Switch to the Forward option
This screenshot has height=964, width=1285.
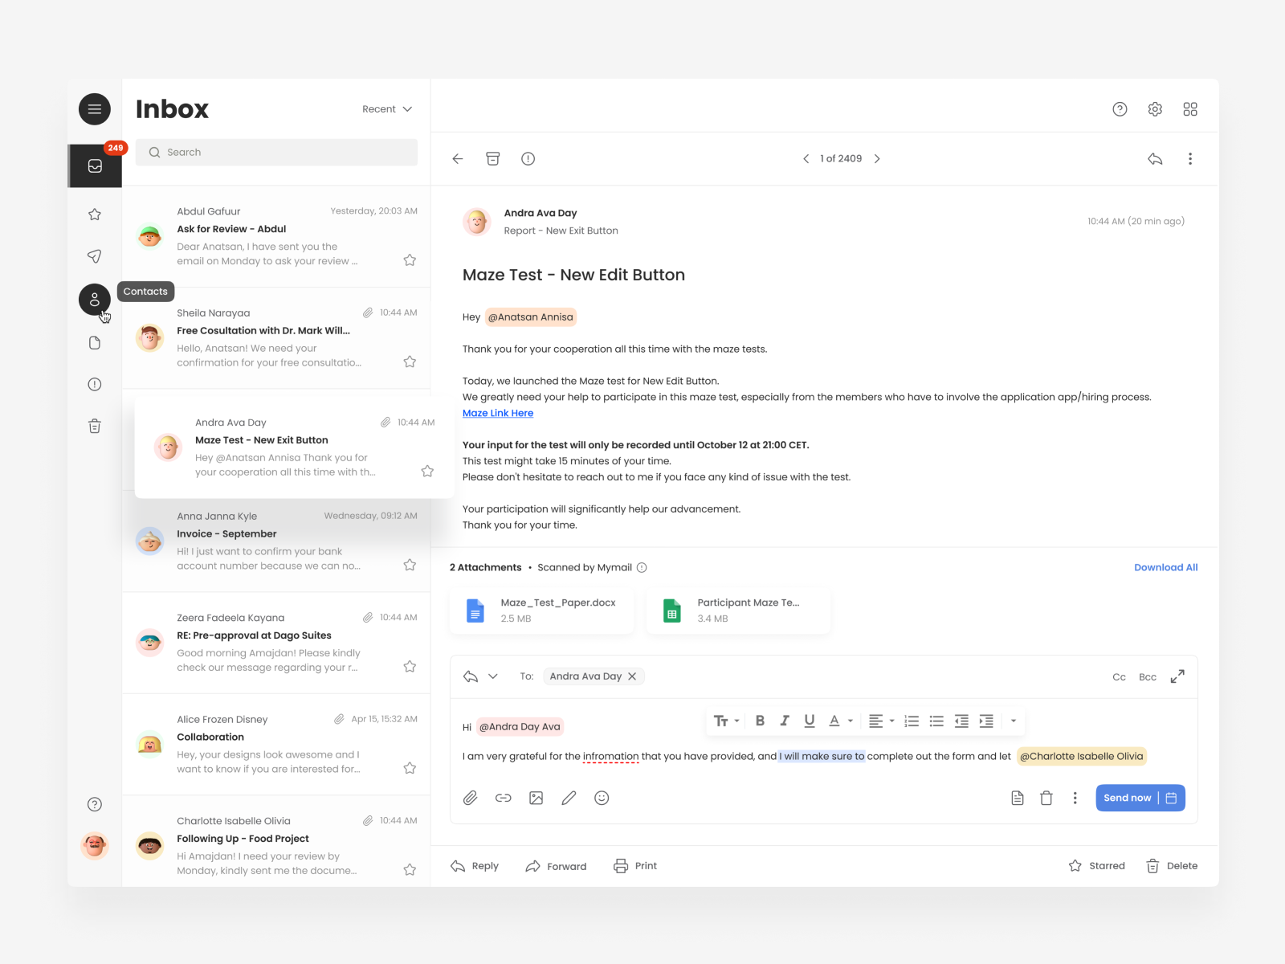pos(556,865)
